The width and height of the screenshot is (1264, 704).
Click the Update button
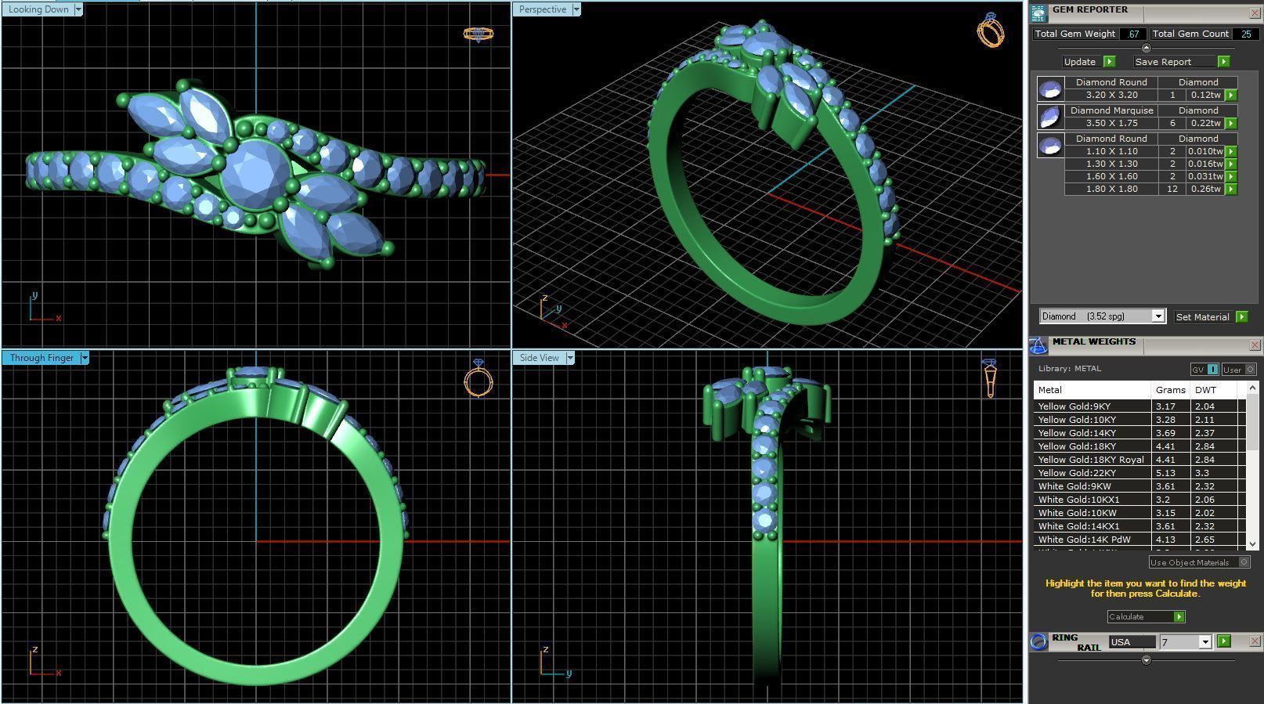(x=1080, y=61)
